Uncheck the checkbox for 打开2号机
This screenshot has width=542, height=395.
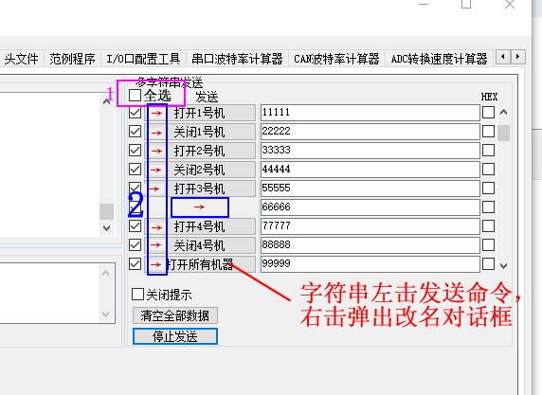click(x=135, y=151)
